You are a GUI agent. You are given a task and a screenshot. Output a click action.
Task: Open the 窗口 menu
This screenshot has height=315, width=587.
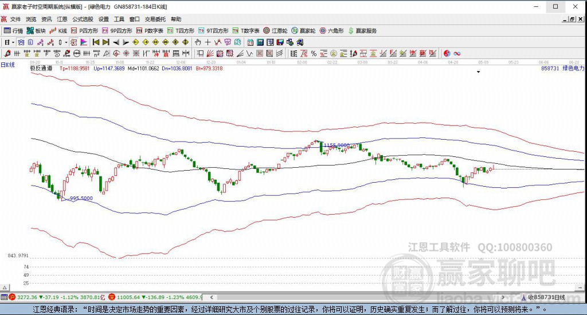coord(134,19)
